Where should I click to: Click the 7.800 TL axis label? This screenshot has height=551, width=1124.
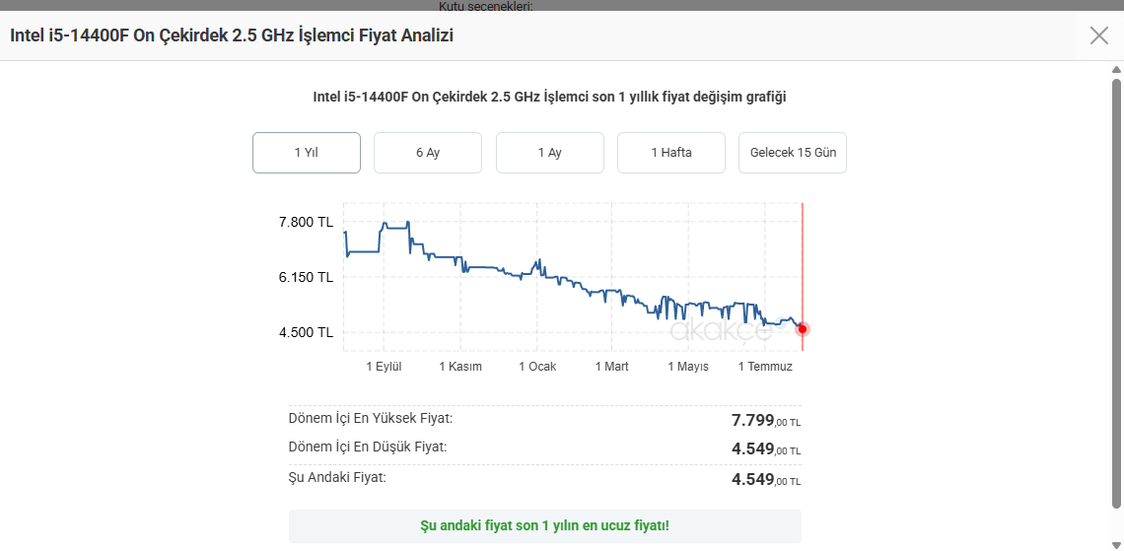[x=306, y=222]
